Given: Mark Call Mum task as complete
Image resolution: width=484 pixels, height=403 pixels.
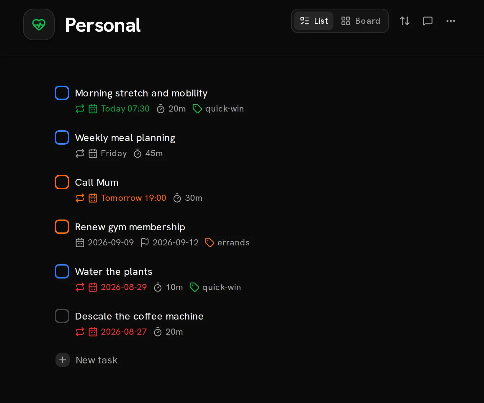Looking at the screenshot, I should click(62, 182).
